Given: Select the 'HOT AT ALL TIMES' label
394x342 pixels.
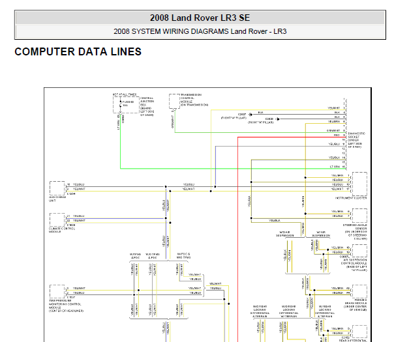Looking at the screenshot, I should tap(125, 94).
